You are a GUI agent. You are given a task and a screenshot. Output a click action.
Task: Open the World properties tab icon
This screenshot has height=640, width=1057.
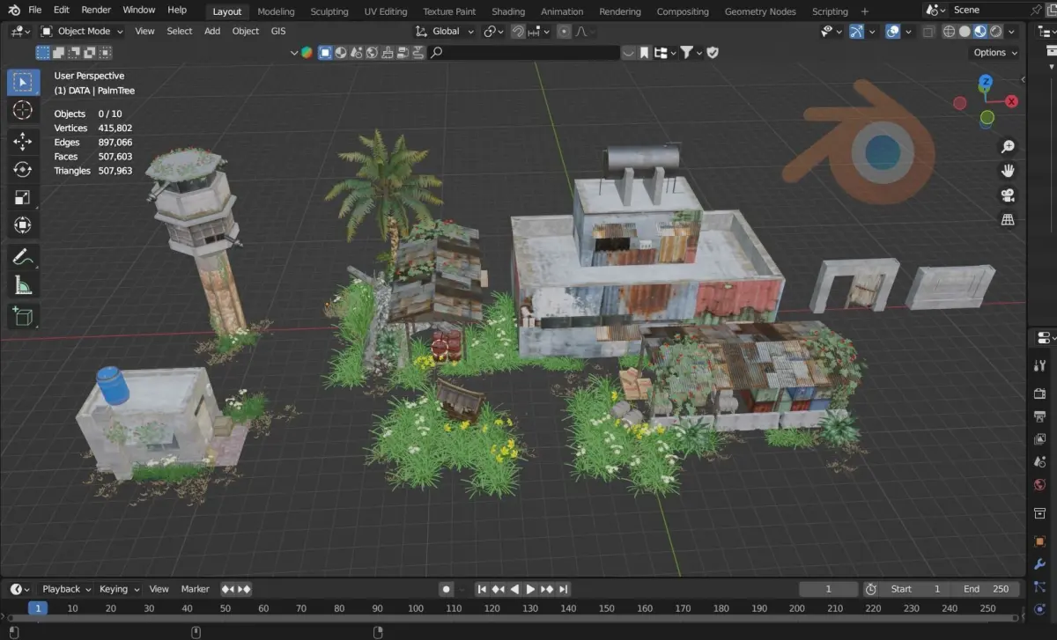[x=1040, y=485]
